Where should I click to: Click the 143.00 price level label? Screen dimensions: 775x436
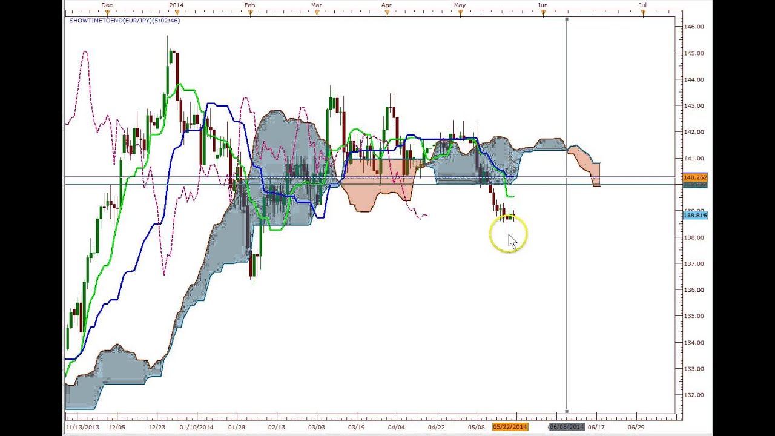coord(693,105)
